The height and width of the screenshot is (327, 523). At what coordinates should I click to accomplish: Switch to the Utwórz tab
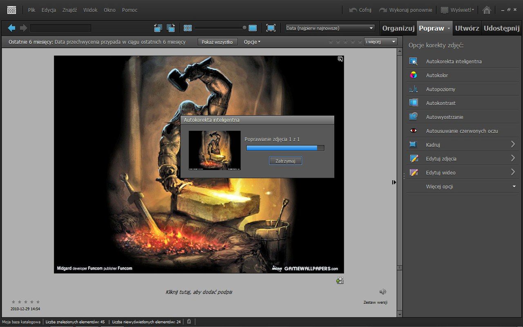click(x=467, y=28)
